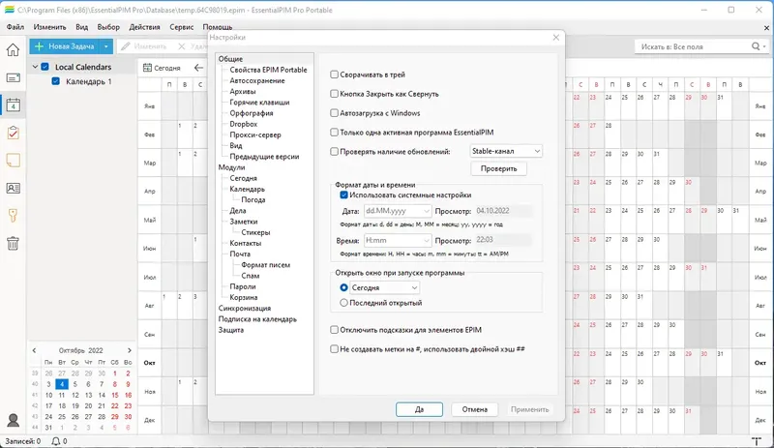Open the Home (Today) module in sidebar
The width and height of the screenshot is (774, 448).
coord(13,49)
